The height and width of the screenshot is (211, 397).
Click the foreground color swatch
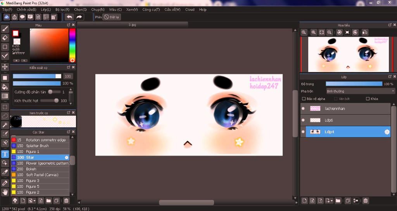click(x=16, y=33)
